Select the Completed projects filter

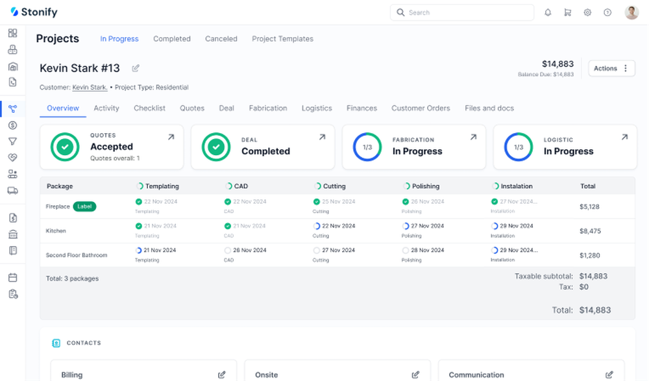[x=171, y=39]
